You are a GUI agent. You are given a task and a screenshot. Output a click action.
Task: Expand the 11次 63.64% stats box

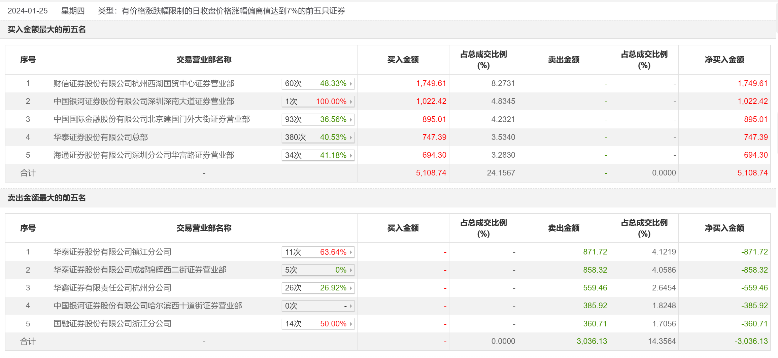[x=318, y=252]
